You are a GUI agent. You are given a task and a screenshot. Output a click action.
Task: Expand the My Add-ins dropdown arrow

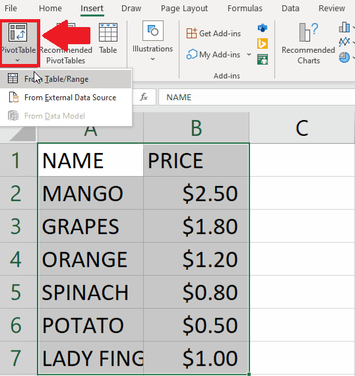pyautogui.click(x=249, y=55)
